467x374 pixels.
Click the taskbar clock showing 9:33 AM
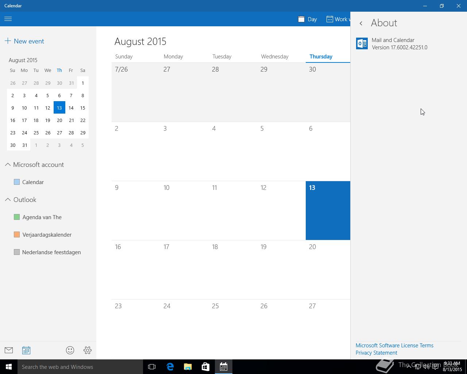tap(452, 367)
